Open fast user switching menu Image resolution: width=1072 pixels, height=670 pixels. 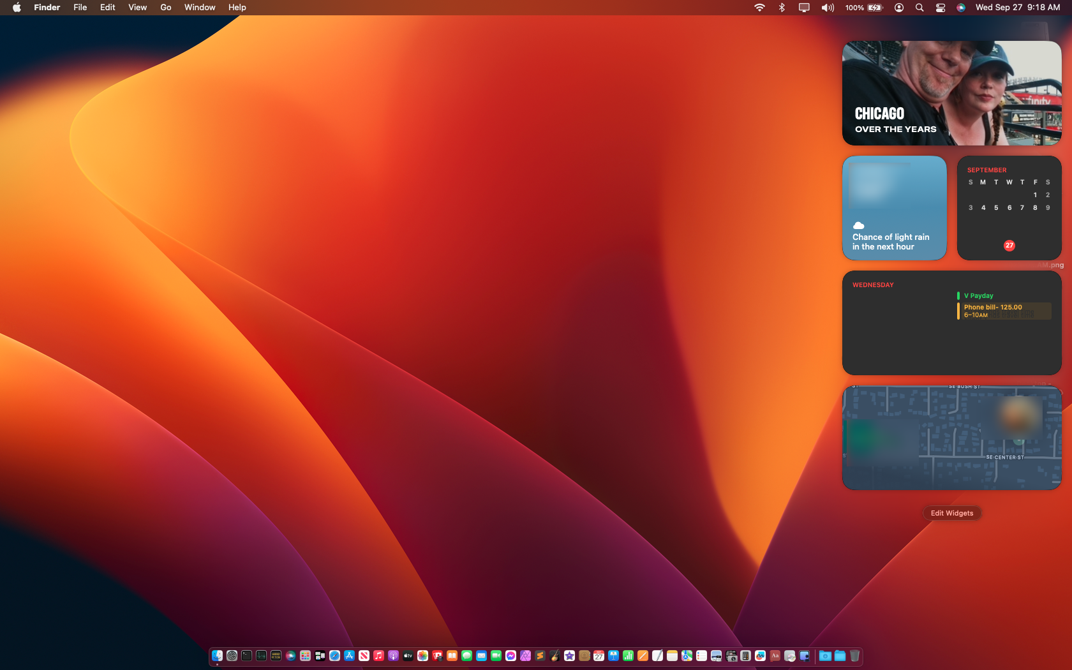[x=898, y=7]
